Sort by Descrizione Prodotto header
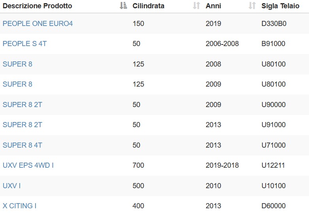Screen dimensions: 309x213 click(37, 6)
